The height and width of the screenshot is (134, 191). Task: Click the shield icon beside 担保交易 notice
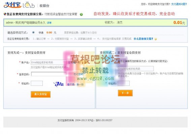(x=5, y=14)
